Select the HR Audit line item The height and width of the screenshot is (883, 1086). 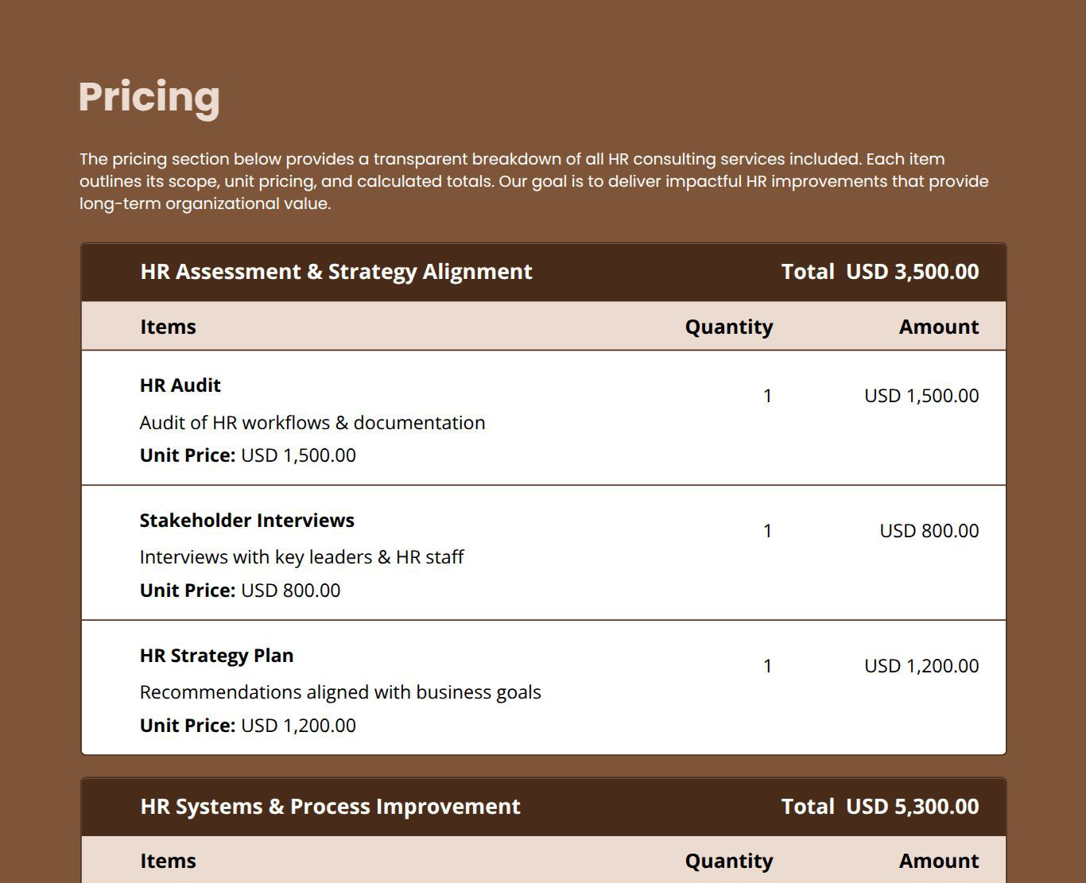click(x=180, y=385)
